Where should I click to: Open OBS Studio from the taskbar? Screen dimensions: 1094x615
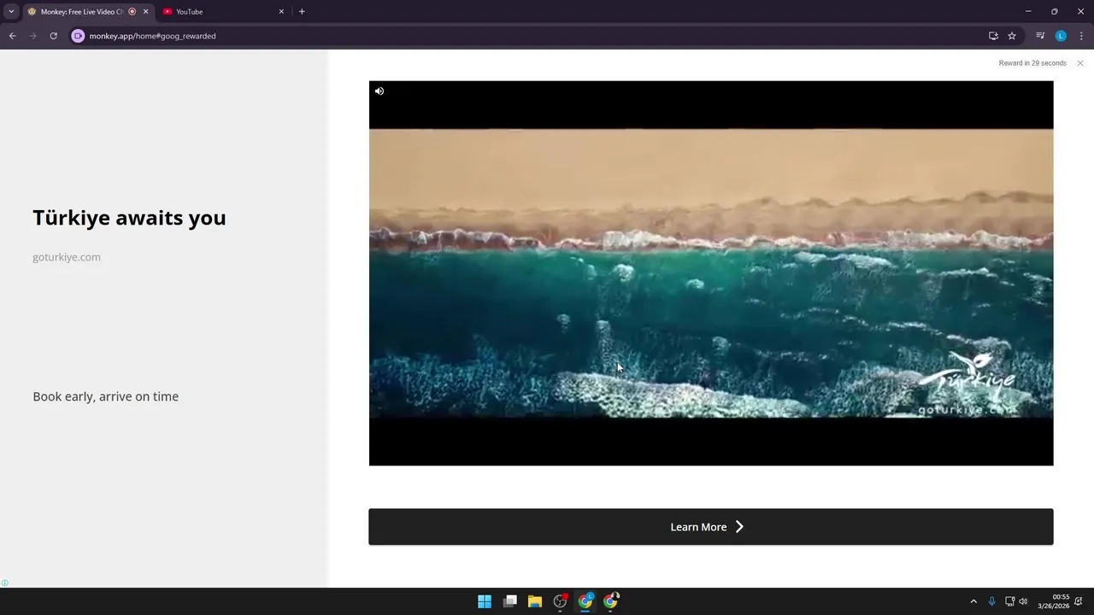tap(561, 601)
